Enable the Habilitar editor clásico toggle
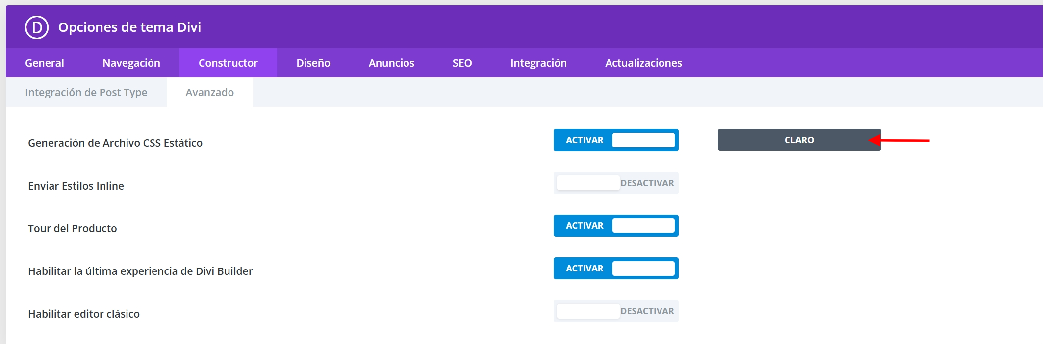The width and height of the screenshot is (1043, 344). pos(616,311)
